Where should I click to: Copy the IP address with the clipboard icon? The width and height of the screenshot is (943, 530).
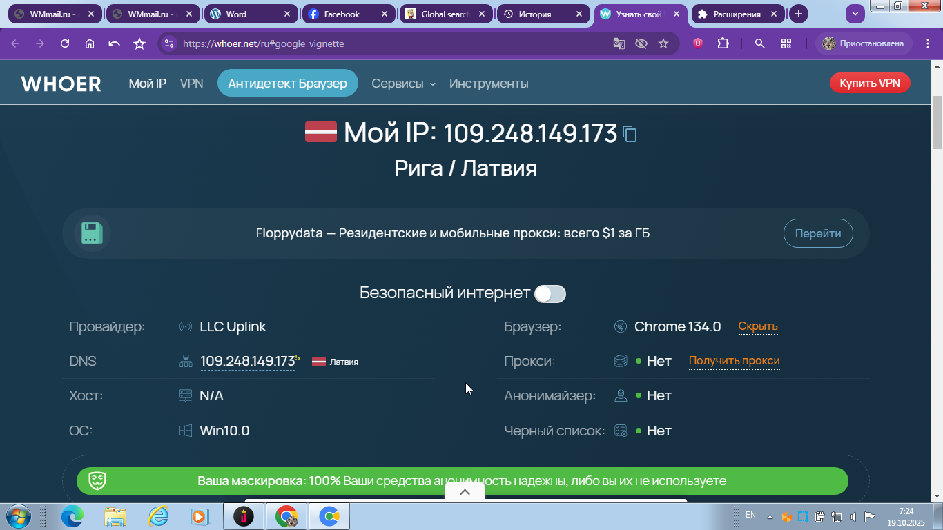coord(630,133)
